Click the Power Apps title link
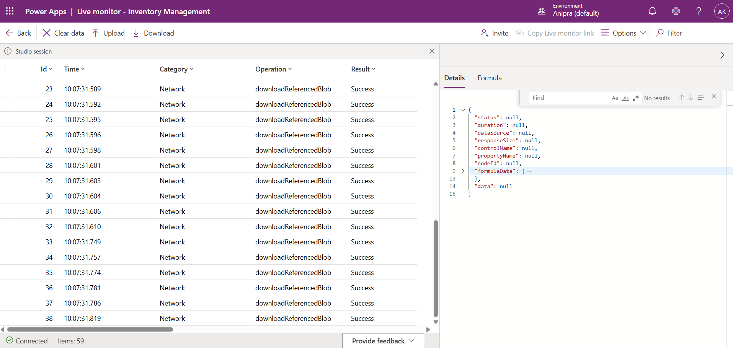The width and height of the screenshot is (733, 348). click(x=46, y=11)
